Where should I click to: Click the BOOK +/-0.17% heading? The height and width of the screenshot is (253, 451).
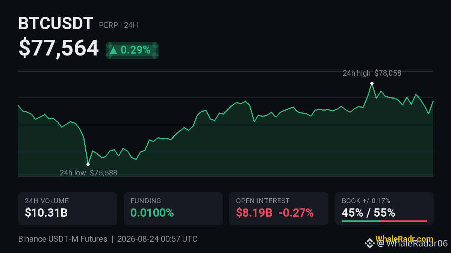(366, 201)
